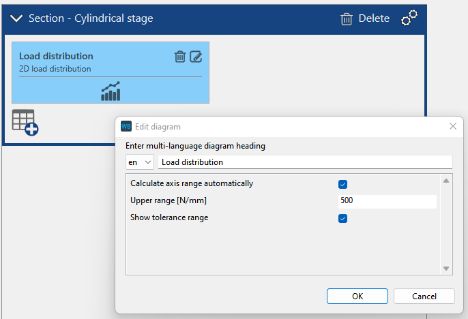Click the Upper range value field
468x319 pixels.
click(386, 201)
